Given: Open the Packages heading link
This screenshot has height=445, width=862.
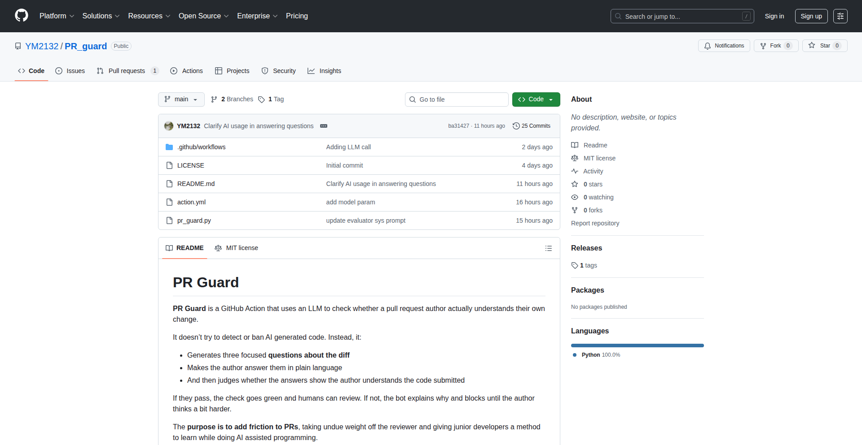Looking at the screenshot, I should pos(588,290).
